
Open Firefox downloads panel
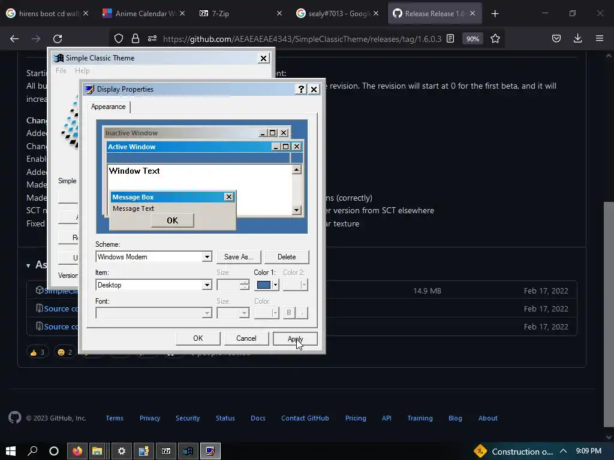coord(577,38)
